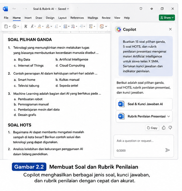Viewport: 182px width, 191px height.
Task: Go to the View tab
Action: [117, 18]
